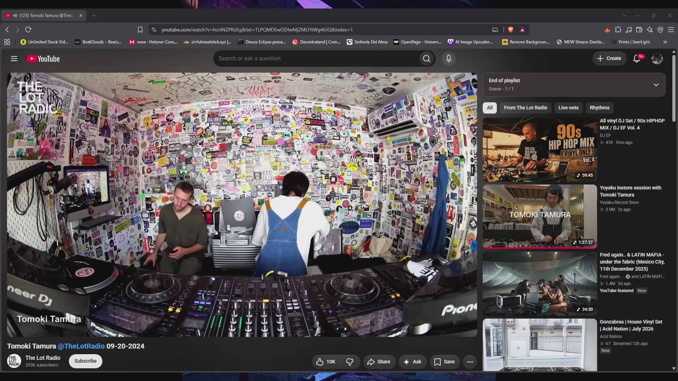The width and height of the screenshot is (678, 381).
Task: Save the video to a playlist
Action: click(445, 362)
